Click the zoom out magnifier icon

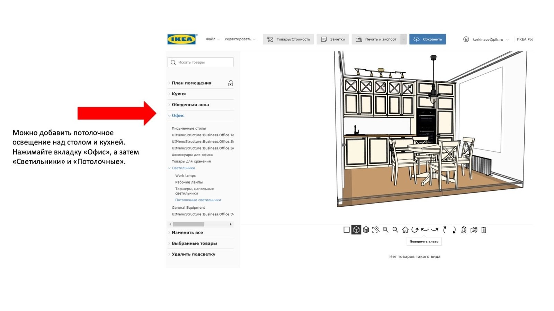pos(395,230)
